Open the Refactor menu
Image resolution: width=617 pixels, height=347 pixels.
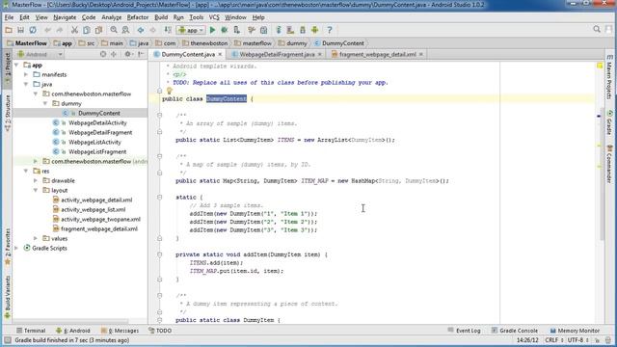(138, 17)
